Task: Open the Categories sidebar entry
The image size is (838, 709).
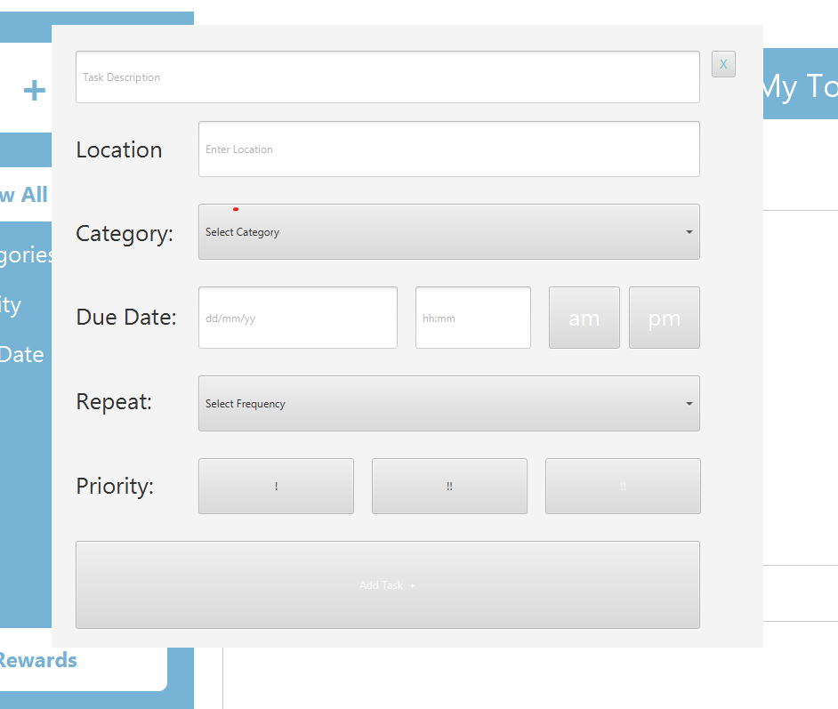Action: (x=25, y=254)
